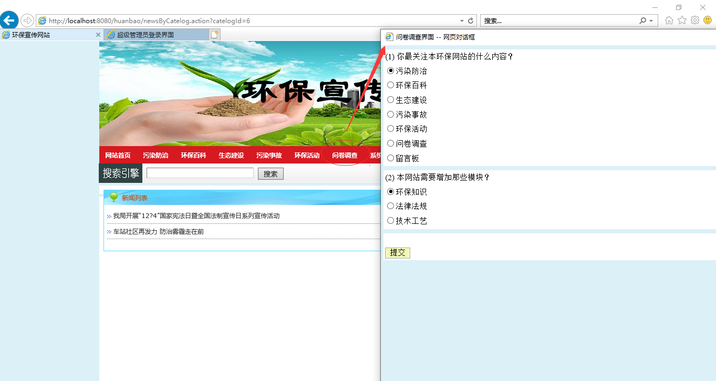Open the address bar history dropdown arrow
This screenshot has width=716, height=381.
coord(462,20)
